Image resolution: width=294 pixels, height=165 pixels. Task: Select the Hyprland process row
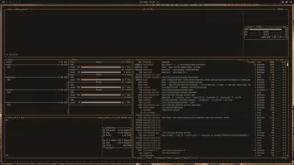pos(210,72)
